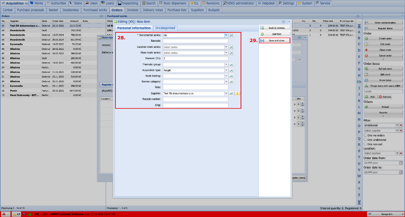Switch to the Uncategorized tab
This screenshot has height=217, width=405.
tap(165, 28)
